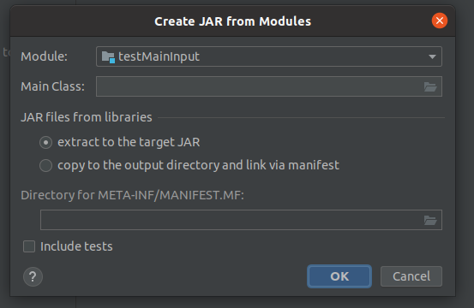Browse for Main Class using folder icon
Viewport: 474px width, 308px height.
point(430,87)
